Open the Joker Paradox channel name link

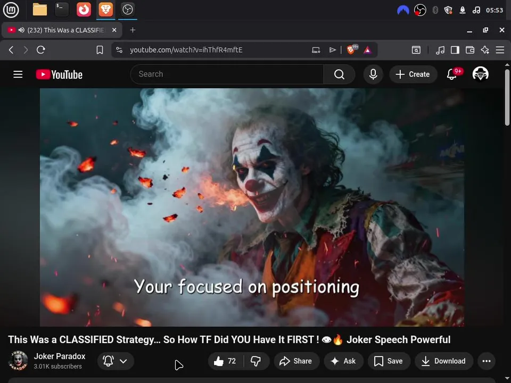(x=60, y=356)
